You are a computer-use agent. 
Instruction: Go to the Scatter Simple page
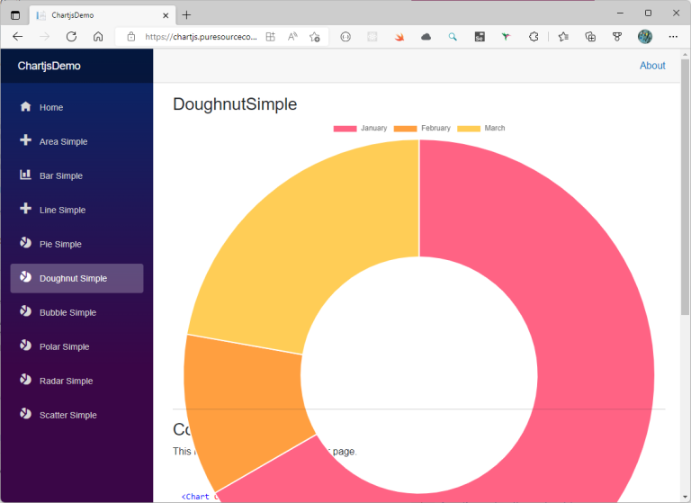67,415
